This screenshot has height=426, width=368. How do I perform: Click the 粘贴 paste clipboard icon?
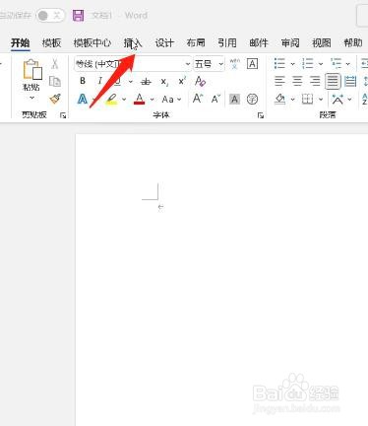(32, 69)
